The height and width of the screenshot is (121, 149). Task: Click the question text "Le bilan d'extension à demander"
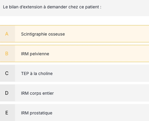coord(35,7)
